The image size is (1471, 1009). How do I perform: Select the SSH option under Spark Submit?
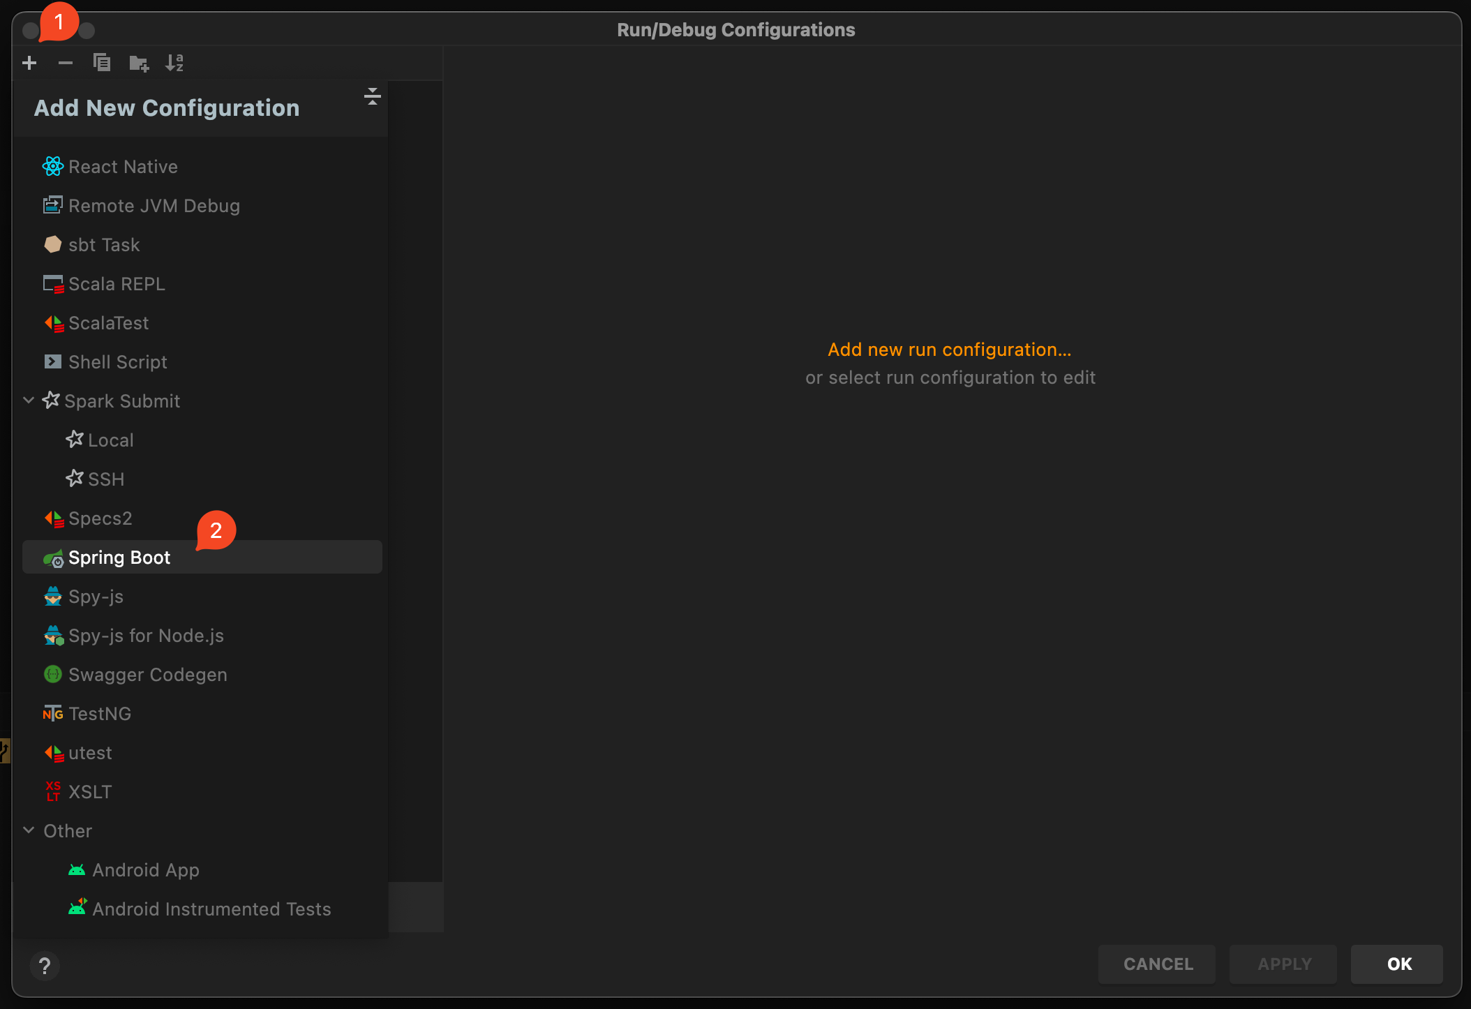[x=105, y=479]
